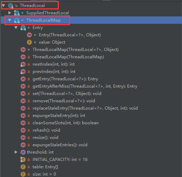Click the Entry class icon

click(23, 28)
